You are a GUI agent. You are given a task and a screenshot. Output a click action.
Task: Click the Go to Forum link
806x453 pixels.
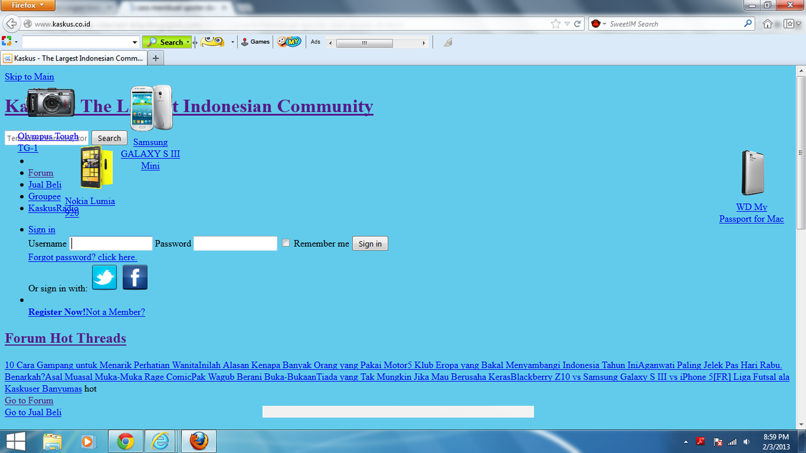click(29, 400)
